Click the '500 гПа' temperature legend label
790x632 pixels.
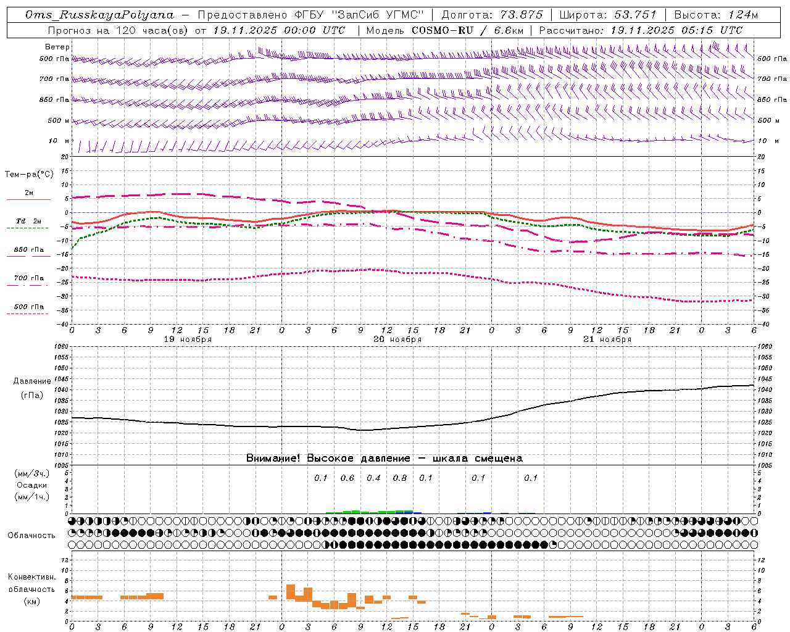click(x=29, y=307)
